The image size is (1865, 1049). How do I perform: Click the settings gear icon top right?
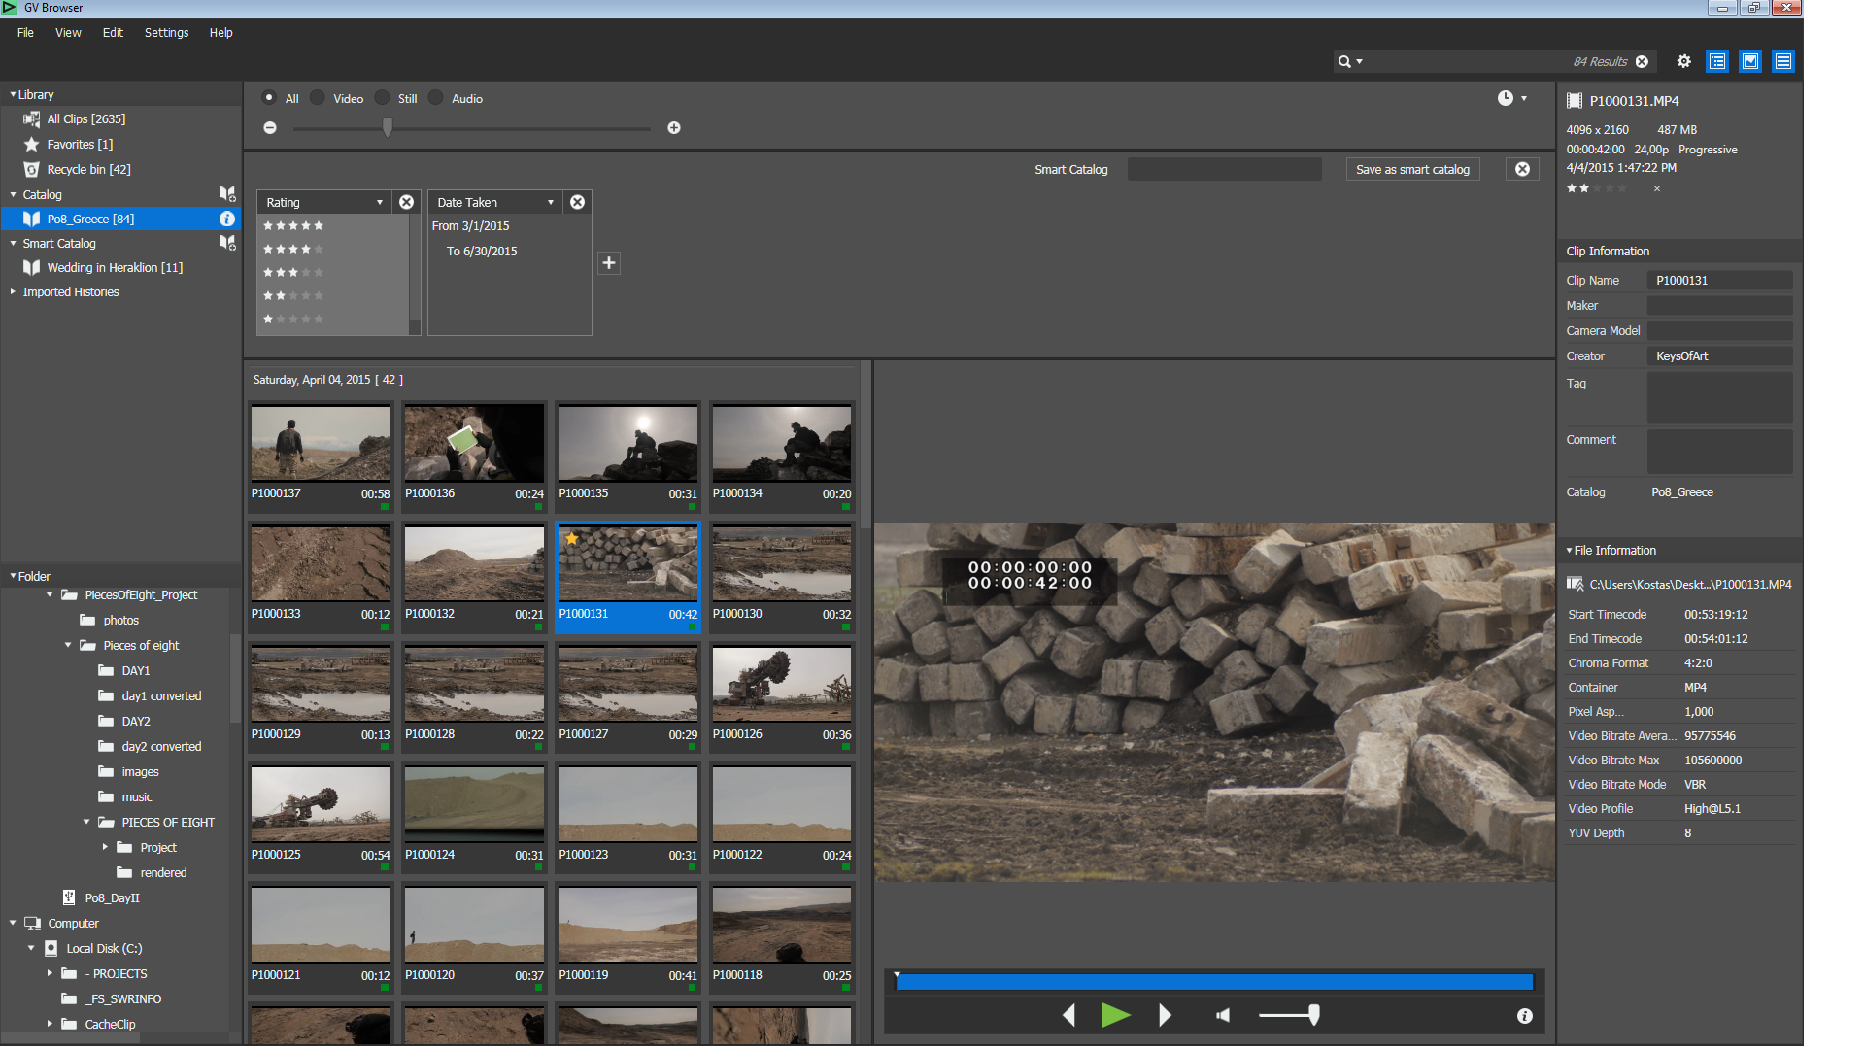tap(1683, 60)
